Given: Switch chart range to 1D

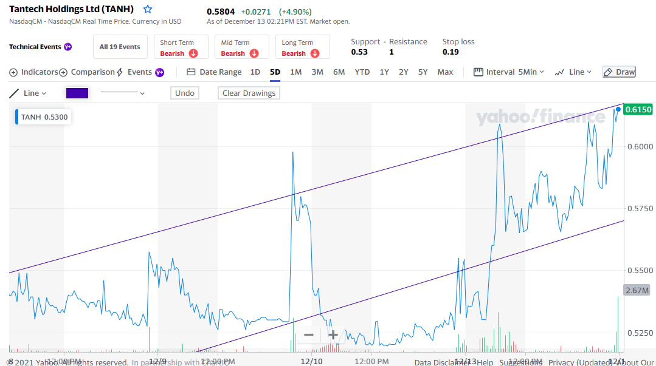Looking at the screenshot, I should [x=255, y=72].
